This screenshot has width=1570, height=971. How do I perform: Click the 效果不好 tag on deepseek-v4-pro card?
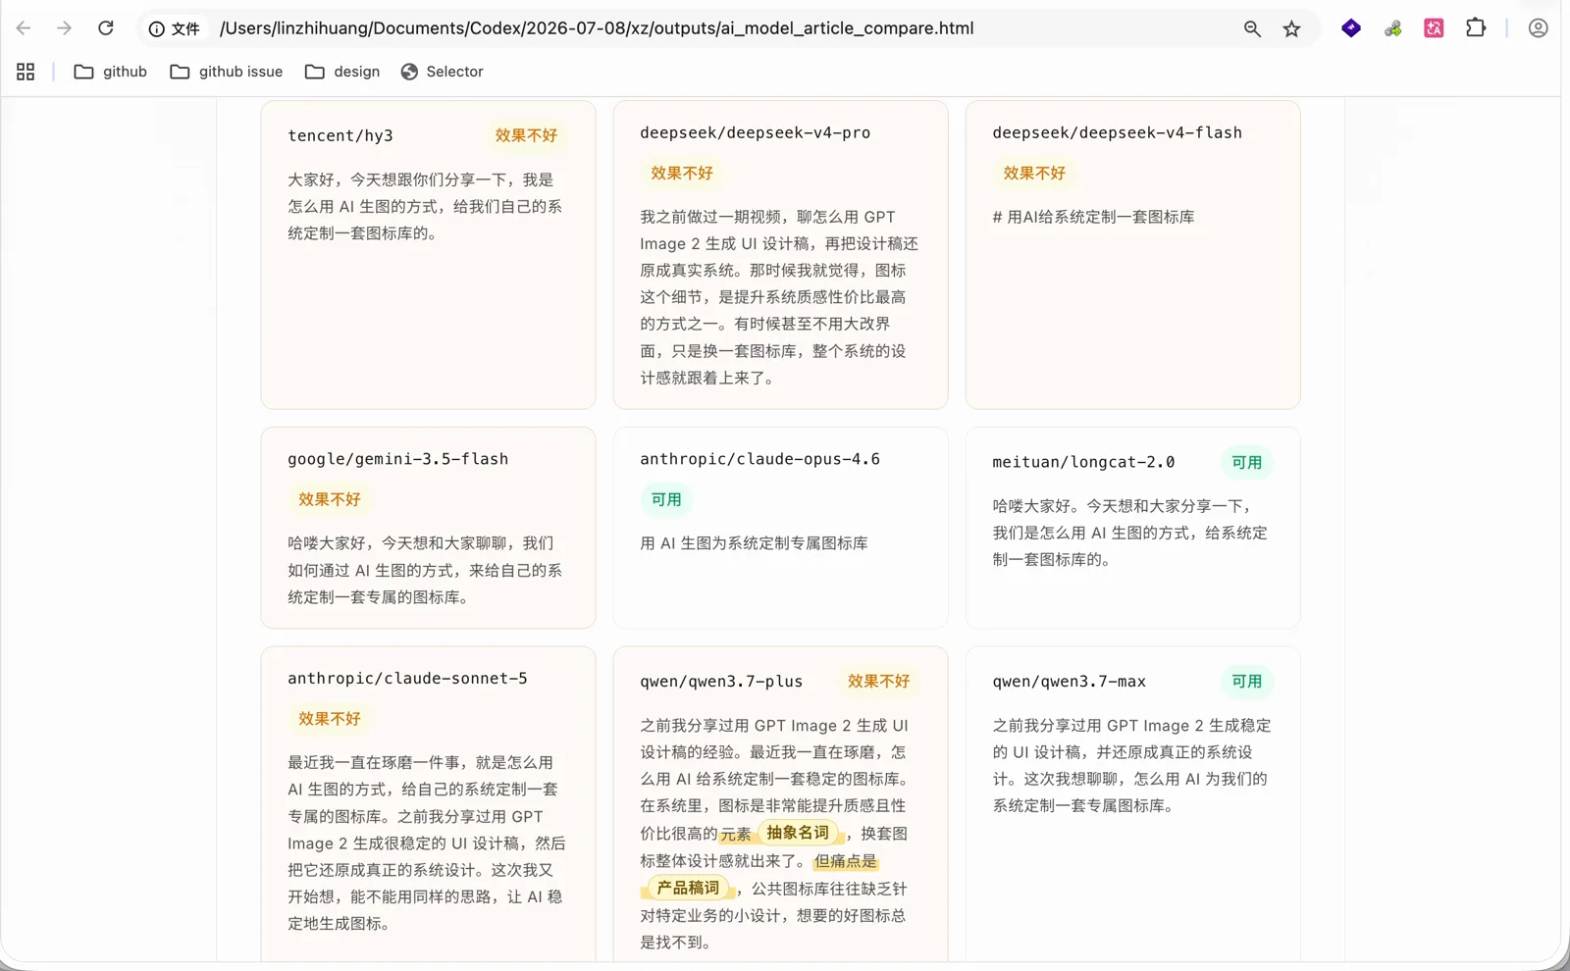(682, 174)
